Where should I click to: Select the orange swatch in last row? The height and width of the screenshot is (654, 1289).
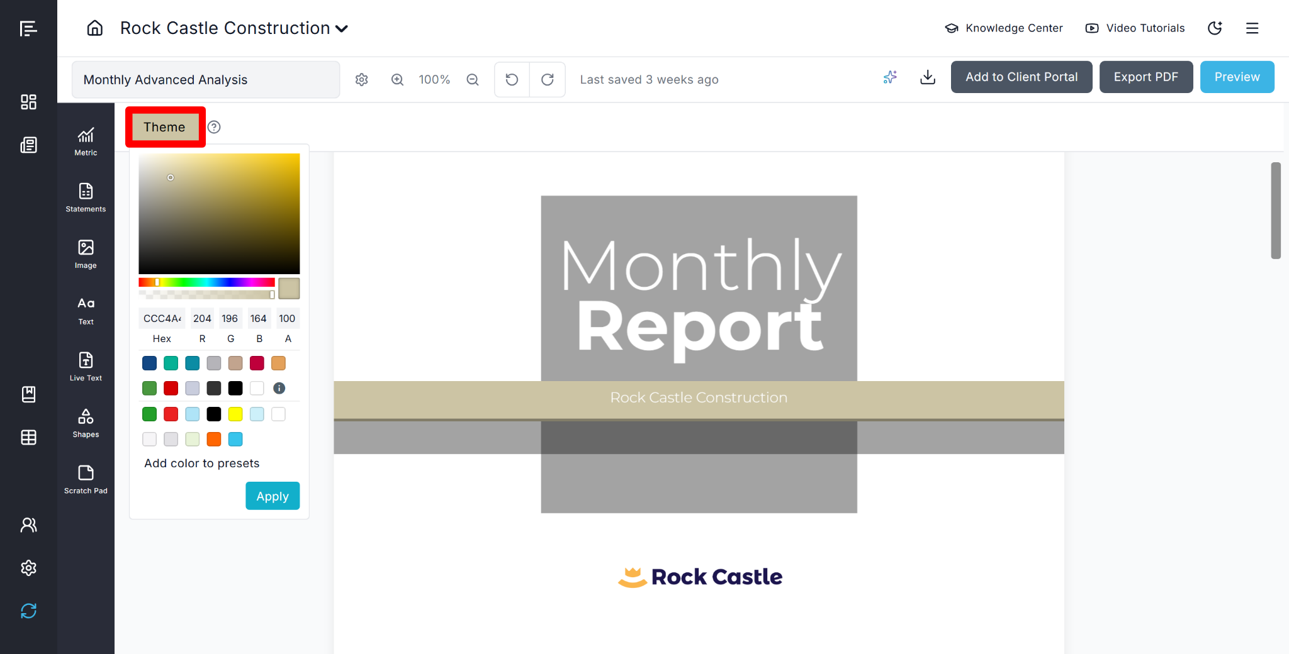pos(214,439)
